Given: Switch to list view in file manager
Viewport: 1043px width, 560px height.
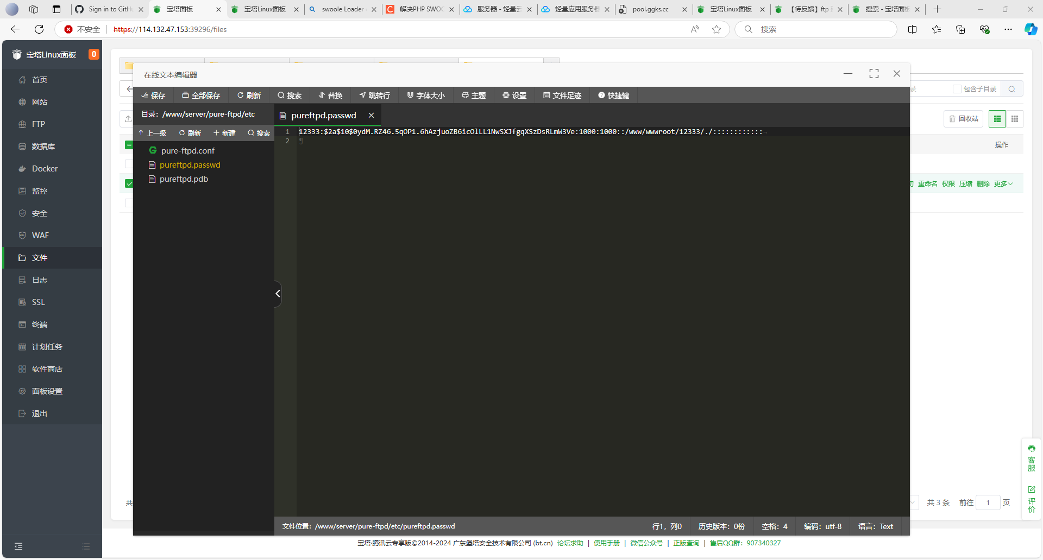Looking at the screenshot, I should click(x=997, y=119).
